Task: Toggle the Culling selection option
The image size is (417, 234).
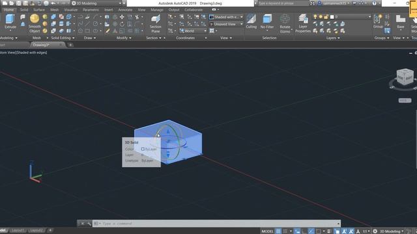Action: click(251, 21)
